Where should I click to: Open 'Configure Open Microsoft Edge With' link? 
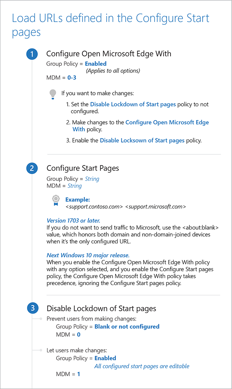click(167, 122)
